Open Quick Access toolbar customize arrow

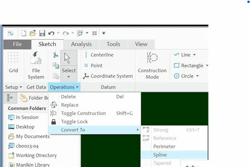104,33
